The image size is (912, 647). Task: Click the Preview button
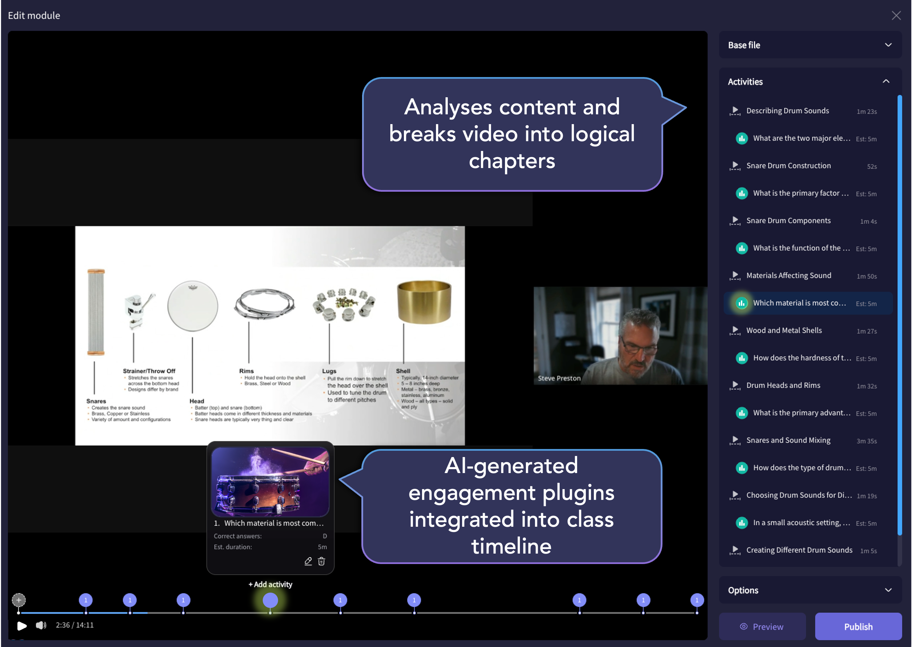(x=762, y=627)
